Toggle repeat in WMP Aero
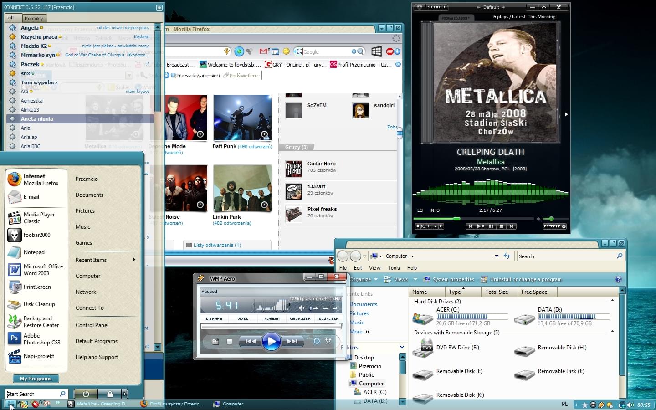This screenshot has width=656, height=410. click(x=317, y=341)
